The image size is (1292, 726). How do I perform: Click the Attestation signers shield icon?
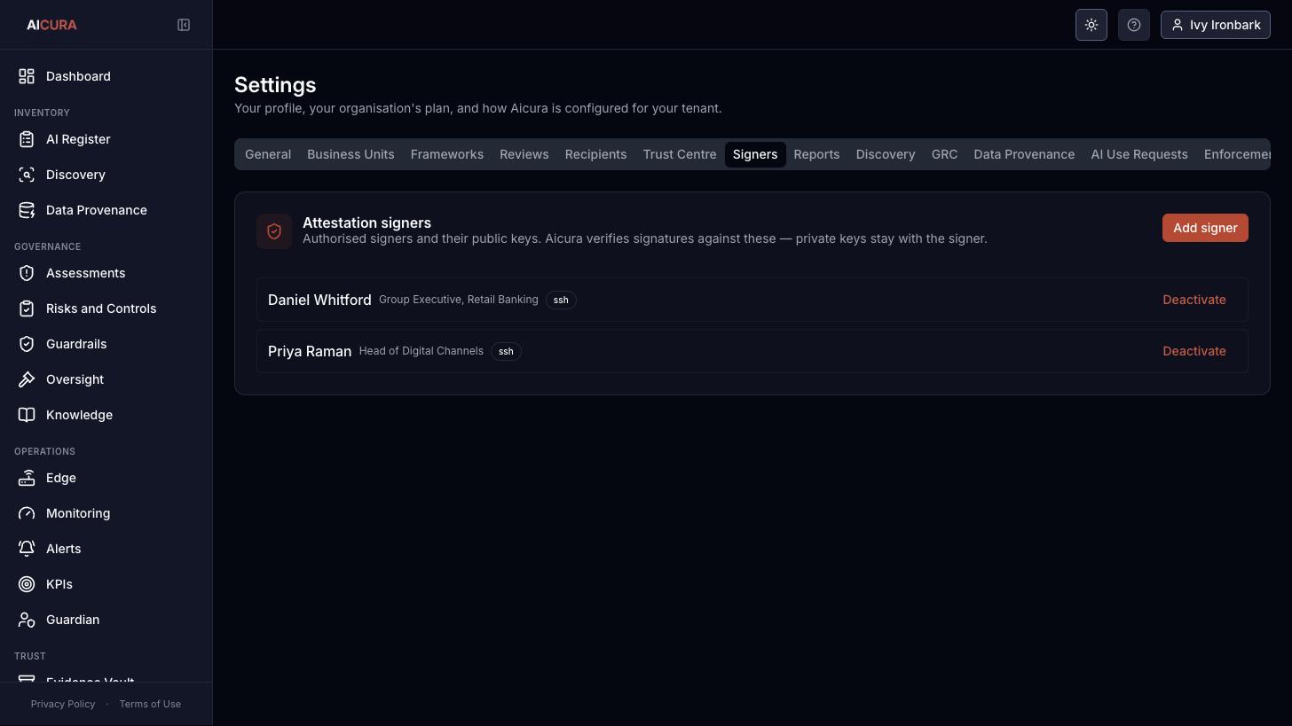tap(274, 231)
